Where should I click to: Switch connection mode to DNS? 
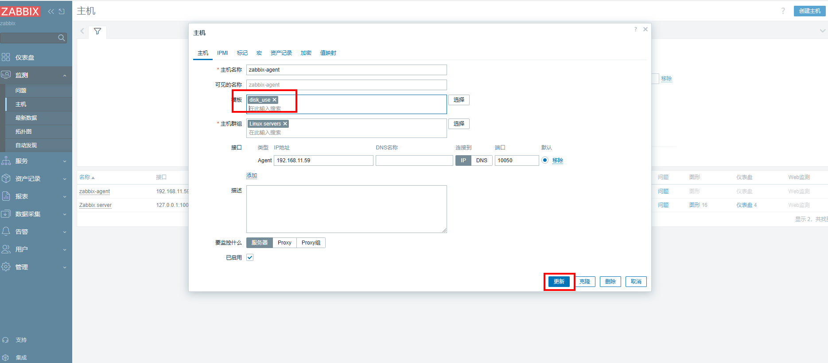point(482,160)
